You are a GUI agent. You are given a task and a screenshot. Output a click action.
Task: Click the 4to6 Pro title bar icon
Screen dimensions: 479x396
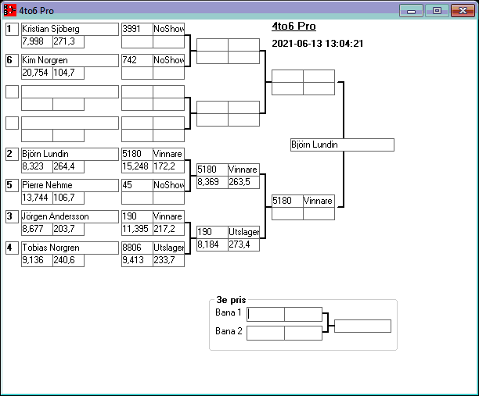pos(10,11)
